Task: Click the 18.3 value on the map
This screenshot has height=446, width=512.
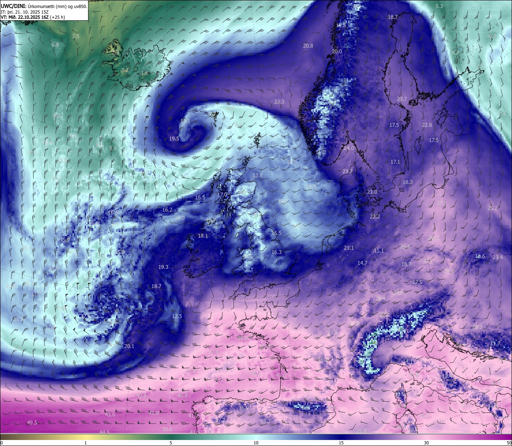Action: (x=408, y=182)
